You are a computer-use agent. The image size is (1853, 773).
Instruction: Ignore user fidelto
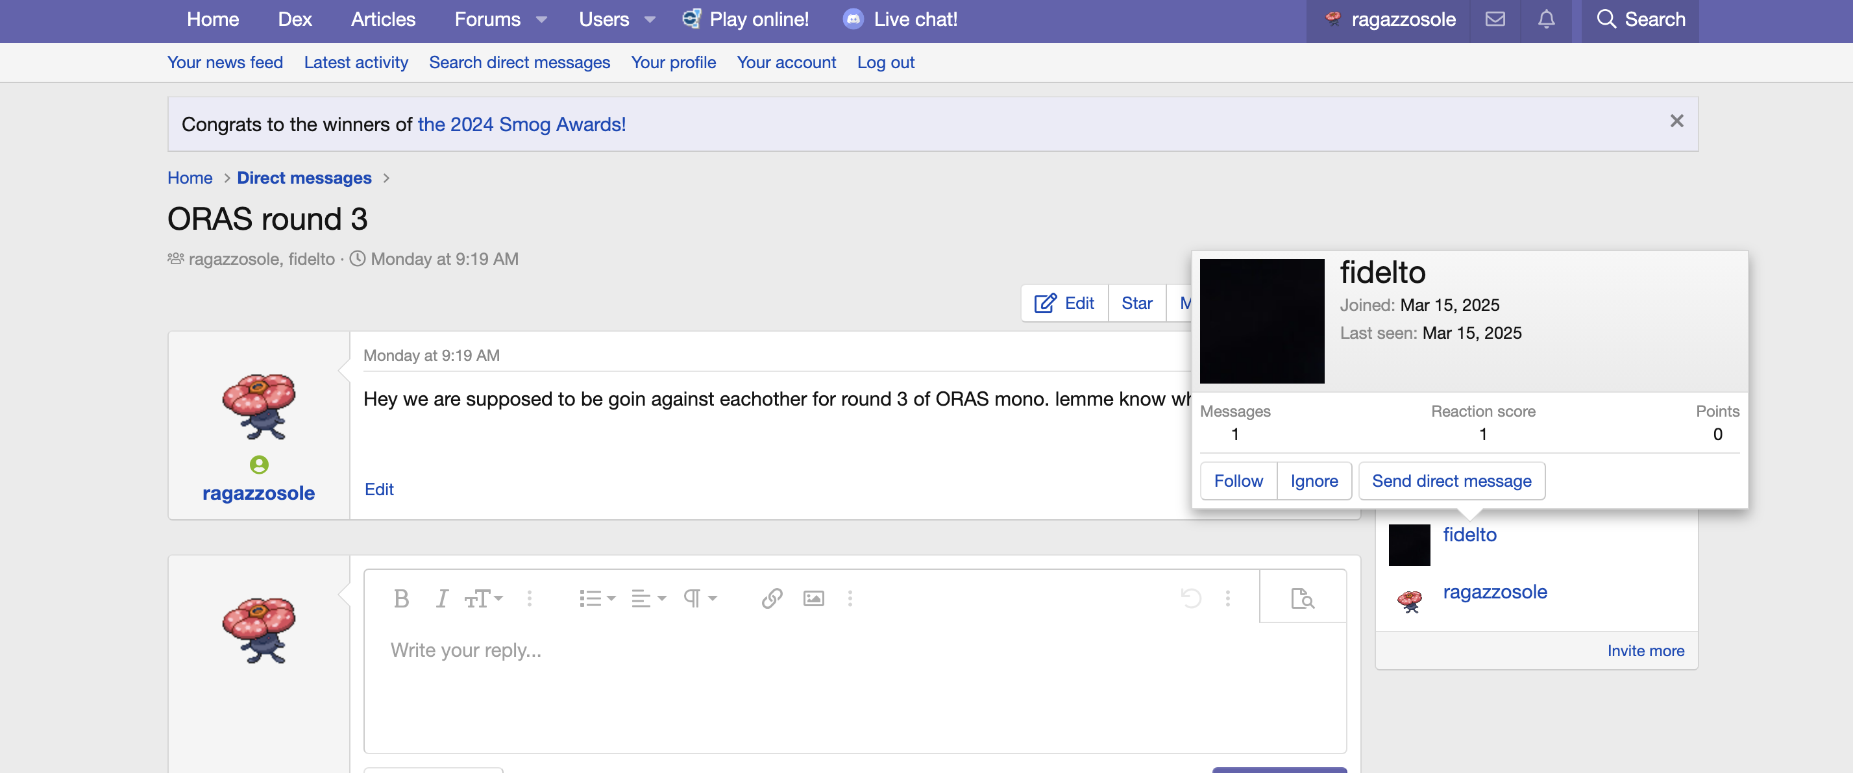(1314, 481)
